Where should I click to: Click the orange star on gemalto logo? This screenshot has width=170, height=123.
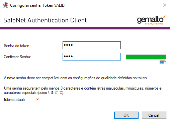[x=164, y=17]
